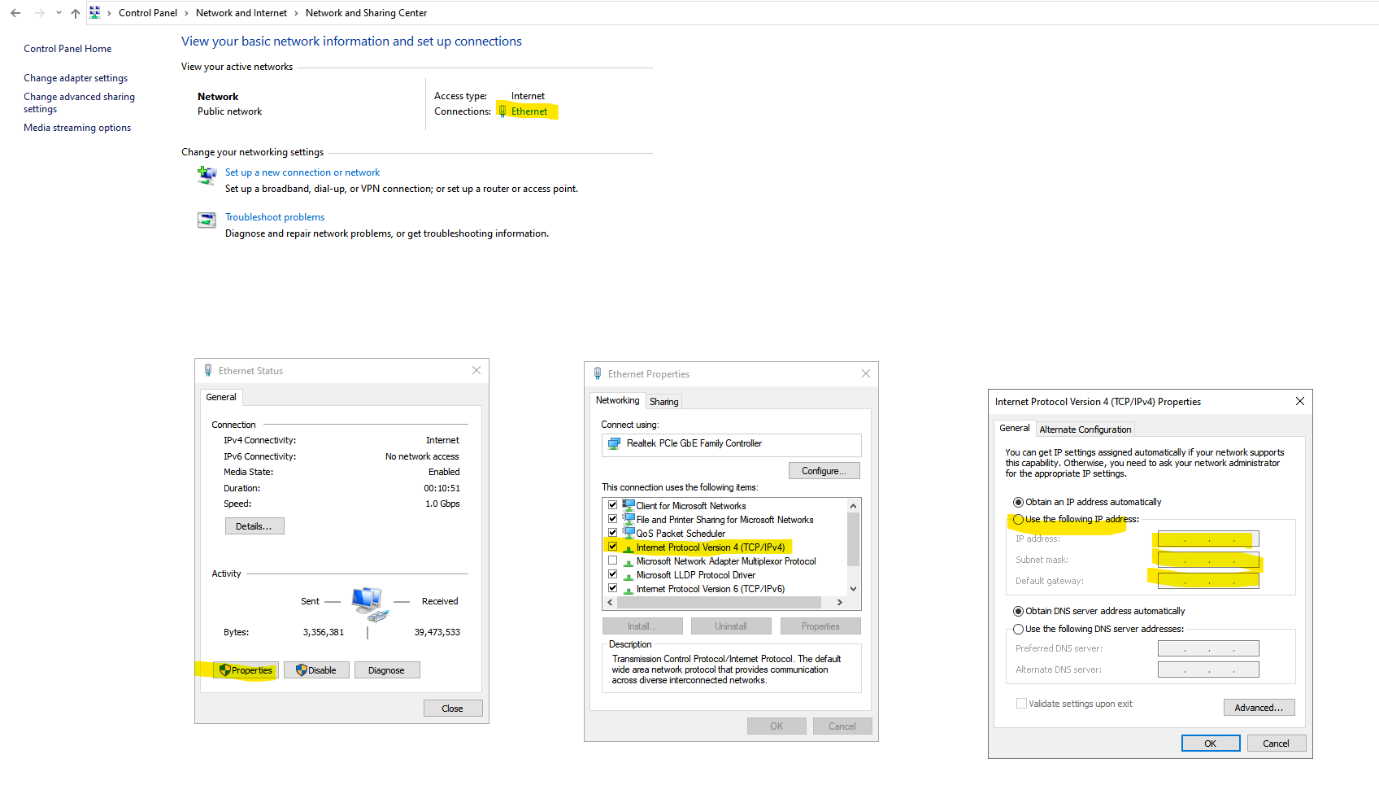Image resolution: width=1379 pixels, height=785 pixels.
Task: Click the Up arrow navigation icon
Action: click(x=76, y=13)
